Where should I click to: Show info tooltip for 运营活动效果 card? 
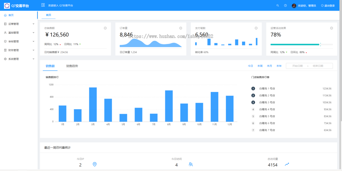(x=331, y=28)
